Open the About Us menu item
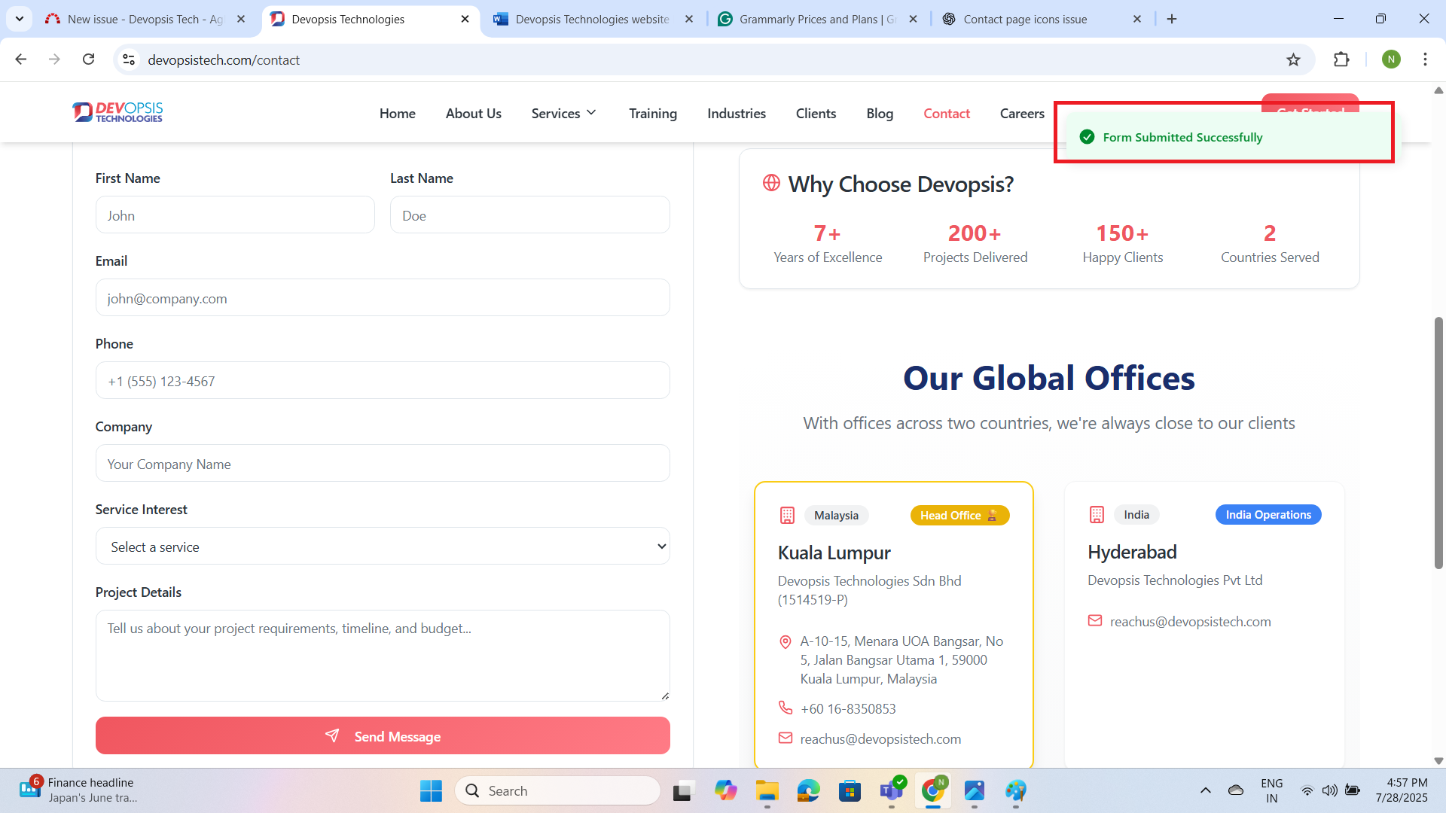The width and height of the screenshot is (1446, 813). tap(473, 113)
